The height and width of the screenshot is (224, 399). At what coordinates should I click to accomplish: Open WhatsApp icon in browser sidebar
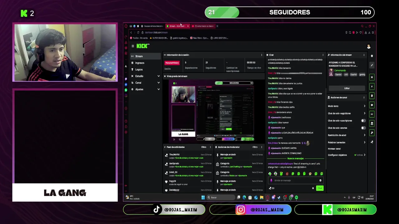coord(126,90)
